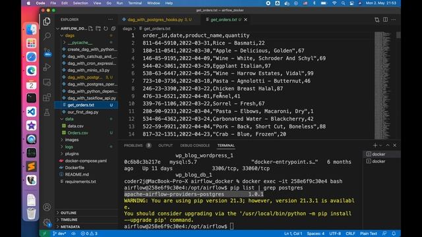Expand the plugins folder
The width and height of the screenshot is (422, 237).
62,153
